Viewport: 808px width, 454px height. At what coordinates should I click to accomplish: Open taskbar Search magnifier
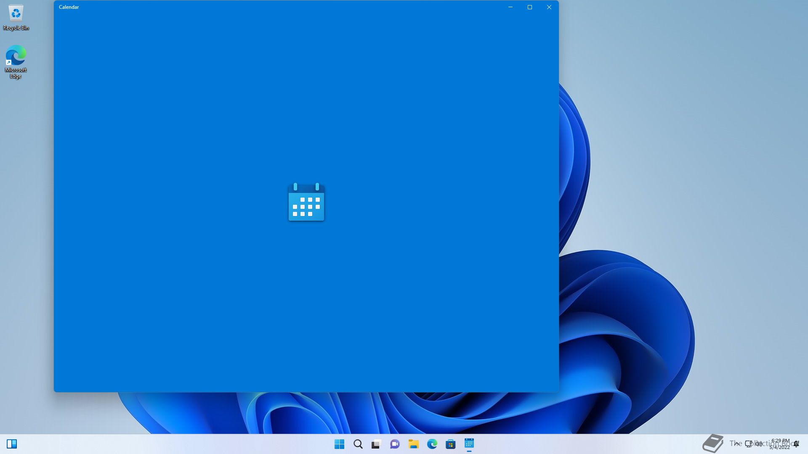(358, 444)
